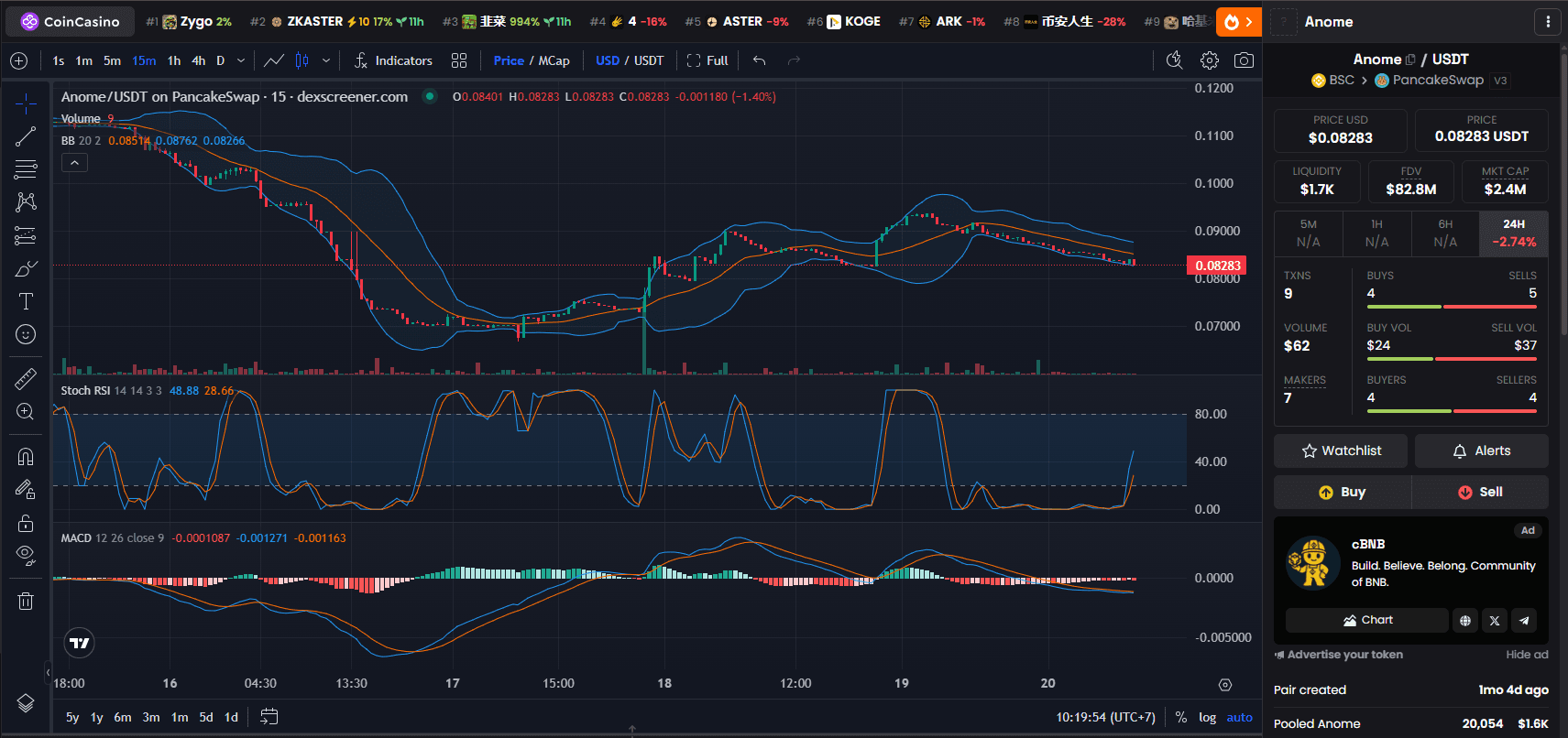Open the emoji icons tool
The height and width of the screenshot is (738, 1568).
pyautogui.click(x=26, y=334)
